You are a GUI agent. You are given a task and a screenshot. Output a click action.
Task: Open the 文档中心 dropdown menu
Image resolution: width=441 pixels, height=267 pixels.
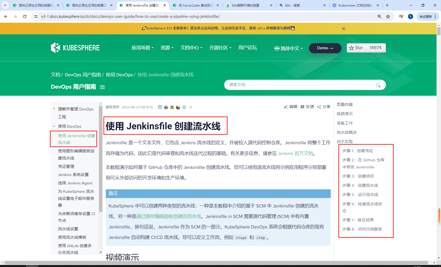coord(191,48)
